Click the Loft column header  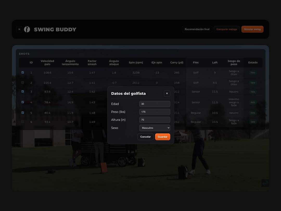(x=215, y=63)
